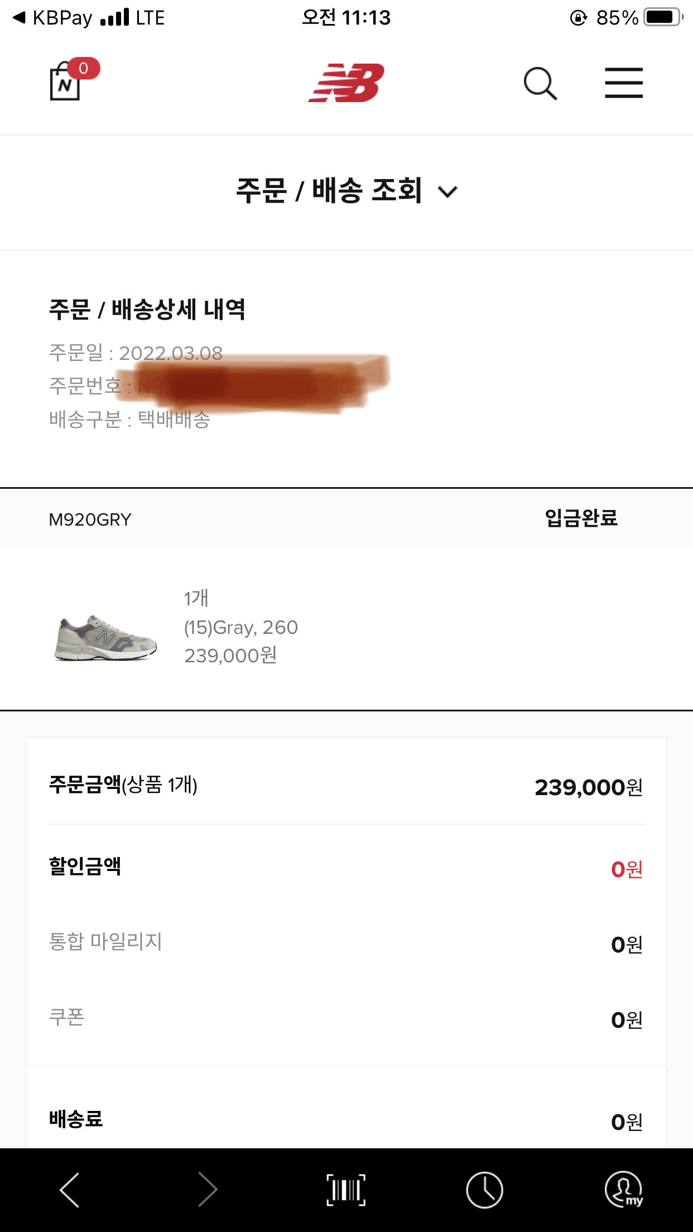Return to KBPay app via back link
Viewport: 693px width, 1232px height.
coord(53,18)
